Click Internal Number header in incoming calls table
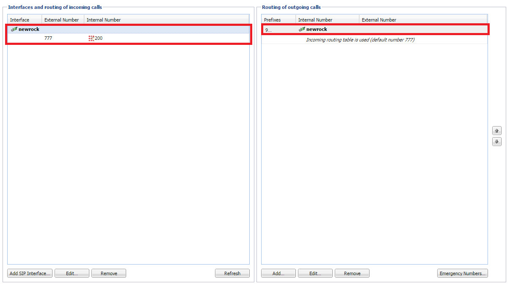Viewport: 510px width, 284px height. [104, 20]
